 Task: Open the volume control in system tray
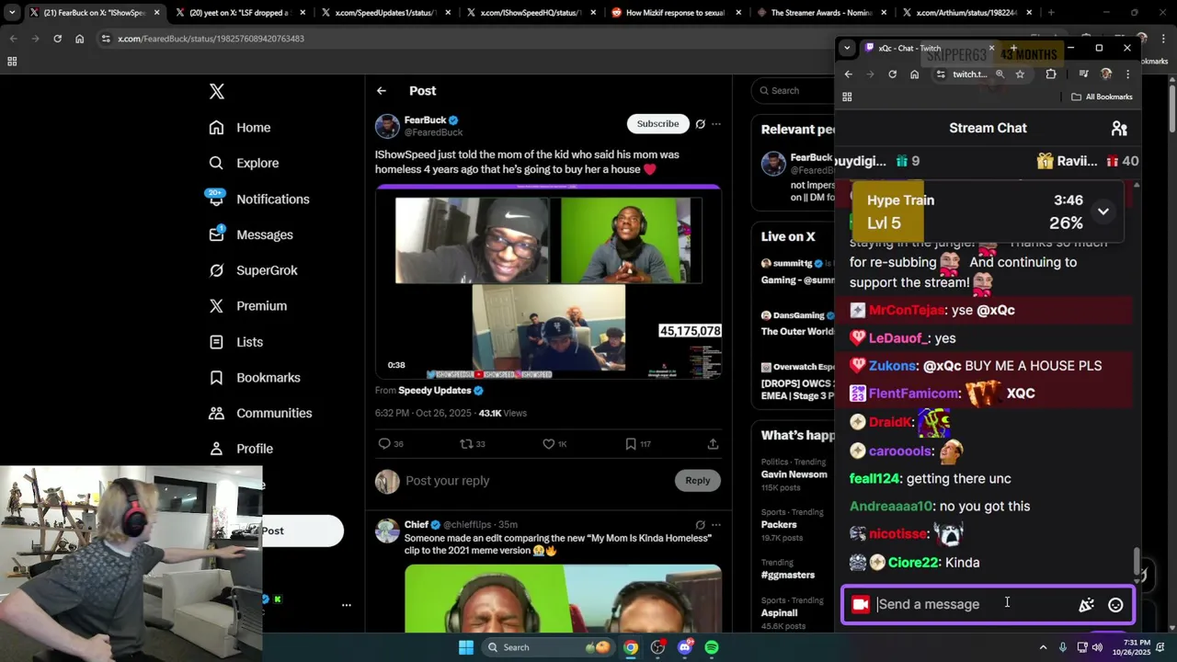(x=1097, y=647)
